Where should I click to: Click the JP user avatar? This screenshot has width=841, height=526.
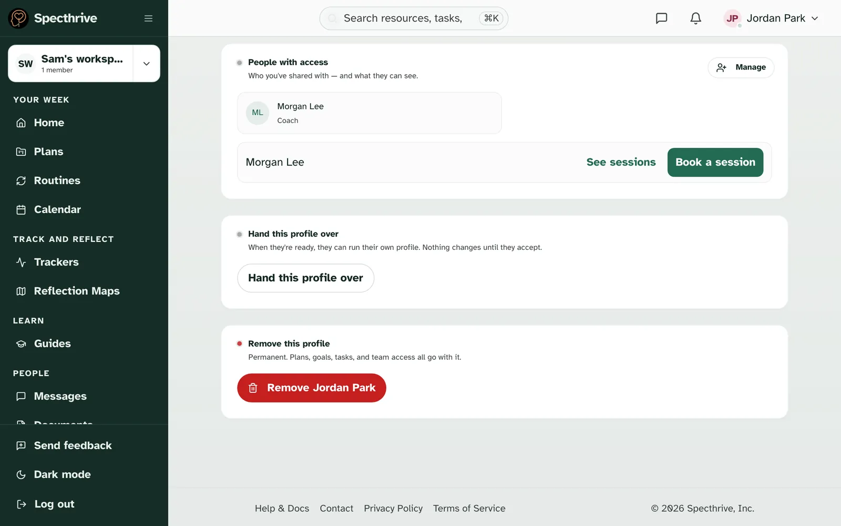[x=732, y=18]
